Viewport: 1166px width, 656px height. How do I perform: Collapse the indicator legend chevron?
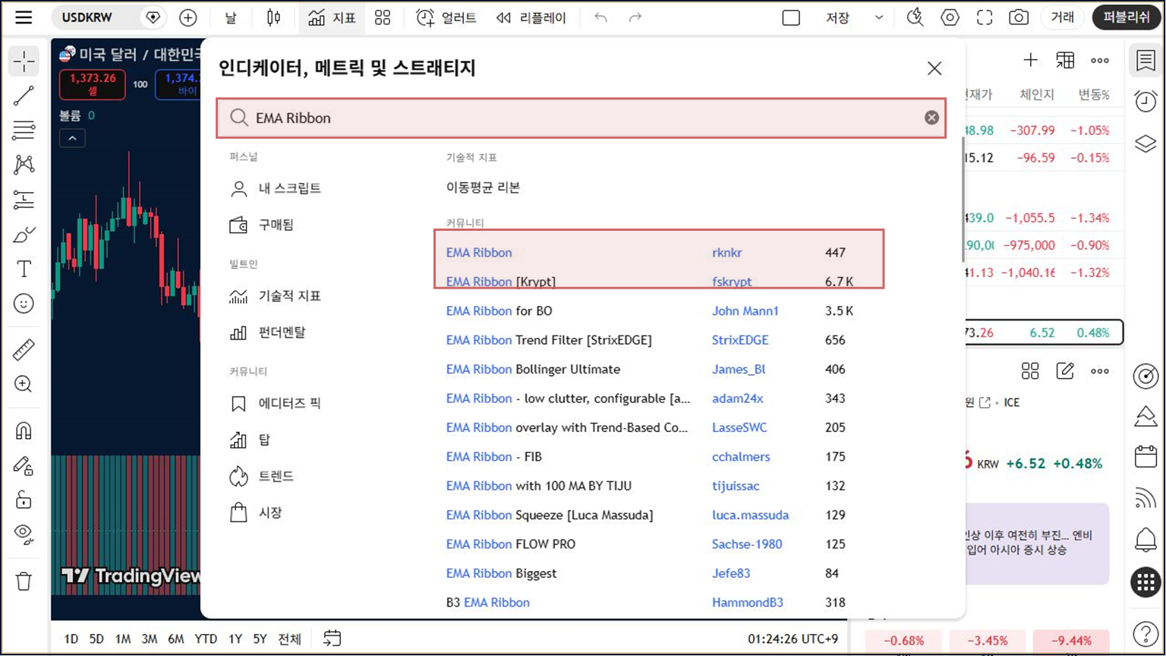point(72,138)
